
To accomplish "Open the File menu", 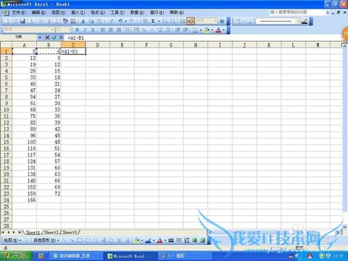I will [x=19, y=13].
